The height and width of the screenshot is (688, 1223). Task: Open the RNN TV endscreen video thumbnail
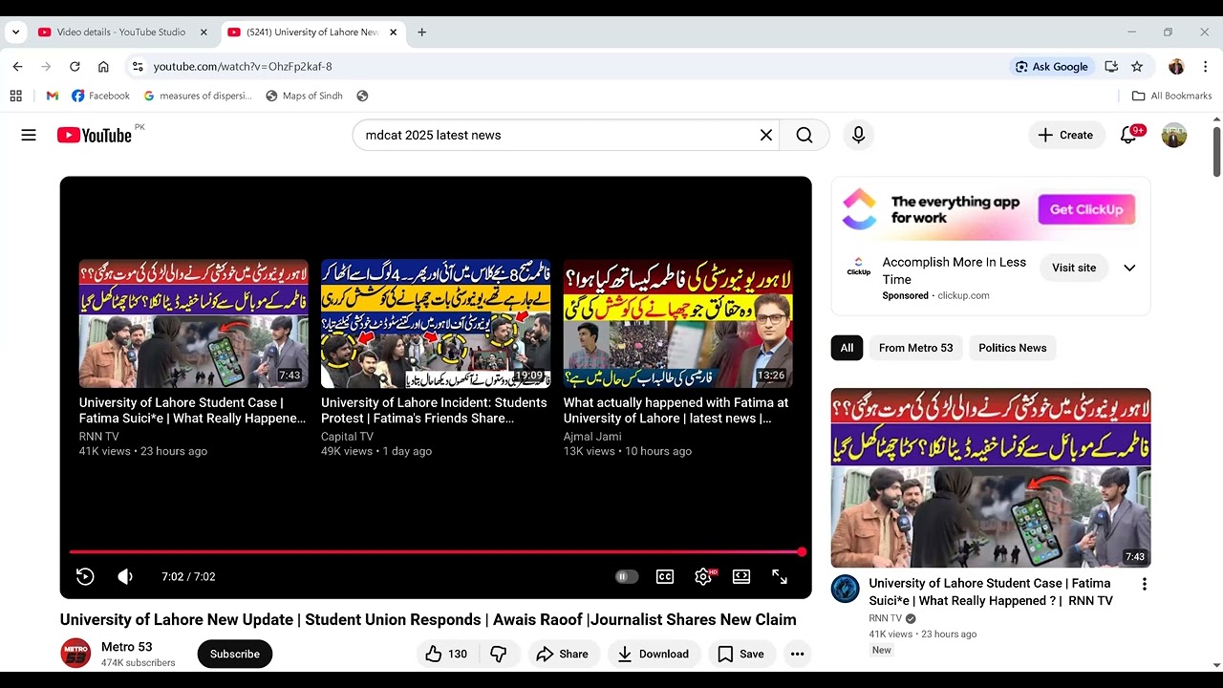(x=194, y=324)
